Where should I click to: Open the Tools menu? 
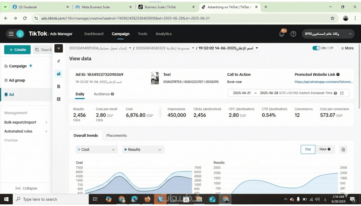[143, 34]
